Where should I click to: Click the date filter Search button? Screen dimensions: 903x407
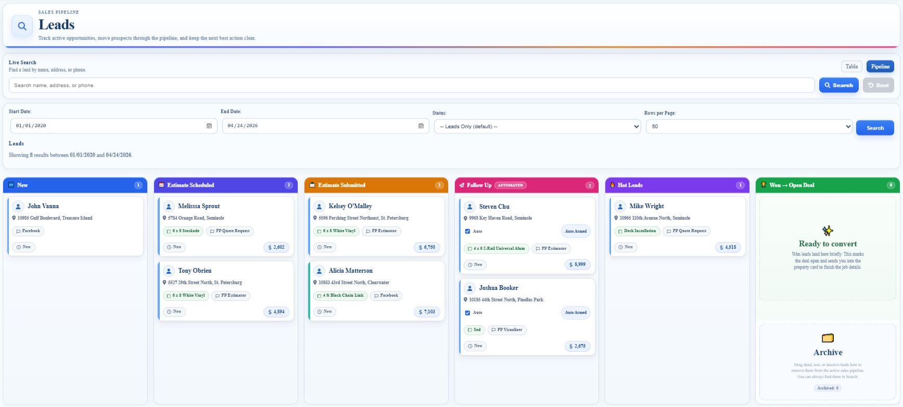click(875, 128)
